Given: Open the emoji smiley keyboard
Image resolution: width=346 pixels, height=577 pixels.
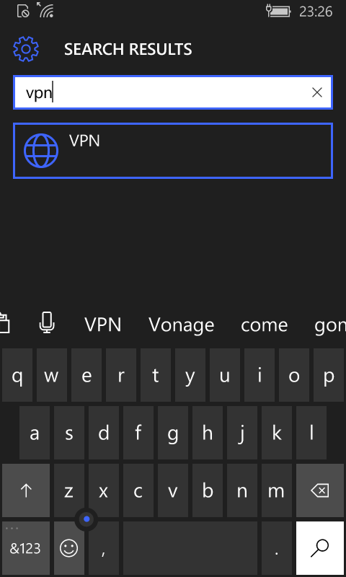Looking at the screenshot, I should tap(68, 548).
